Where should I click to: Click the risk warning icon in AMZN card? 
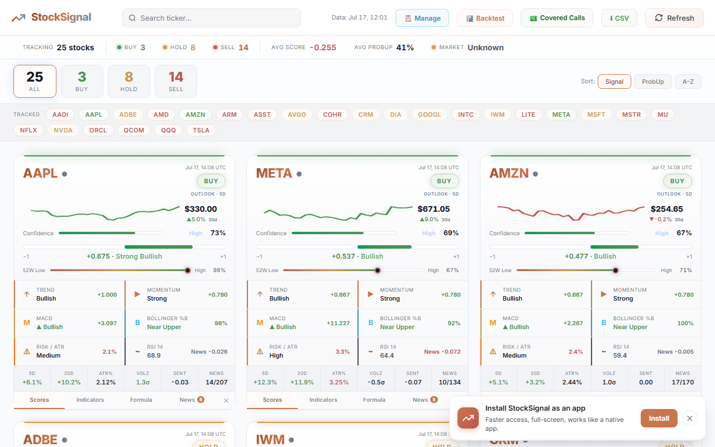click(493, 351)
